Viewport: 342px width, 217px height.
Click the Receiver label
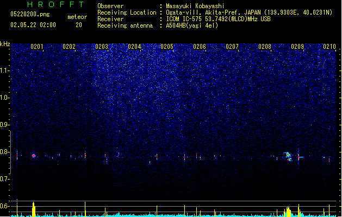110,19
